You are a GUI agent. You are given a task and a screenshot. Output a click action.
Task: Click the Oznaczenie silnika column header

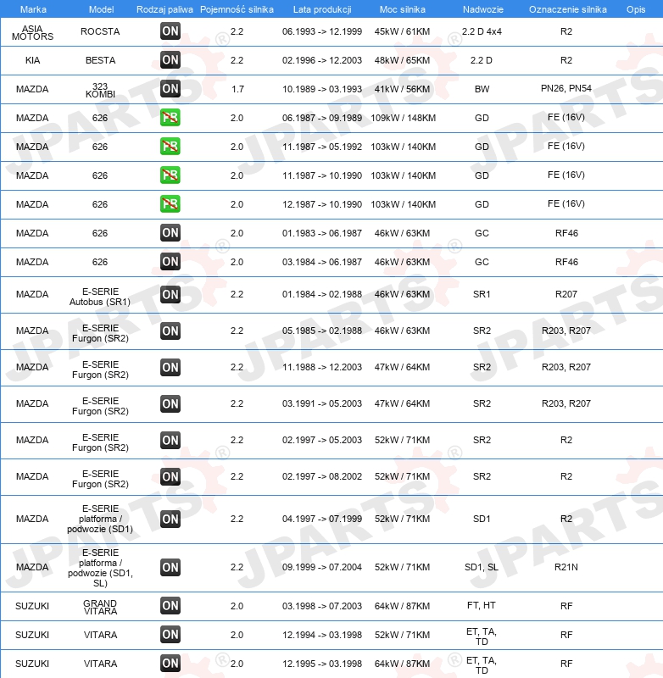[x=567, y=9]
